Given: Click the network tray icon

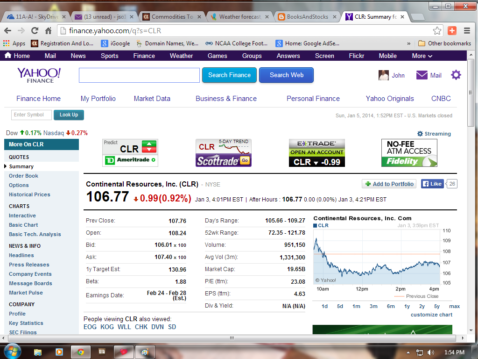Looking at the screenshot, I should [x=420, y=352].
